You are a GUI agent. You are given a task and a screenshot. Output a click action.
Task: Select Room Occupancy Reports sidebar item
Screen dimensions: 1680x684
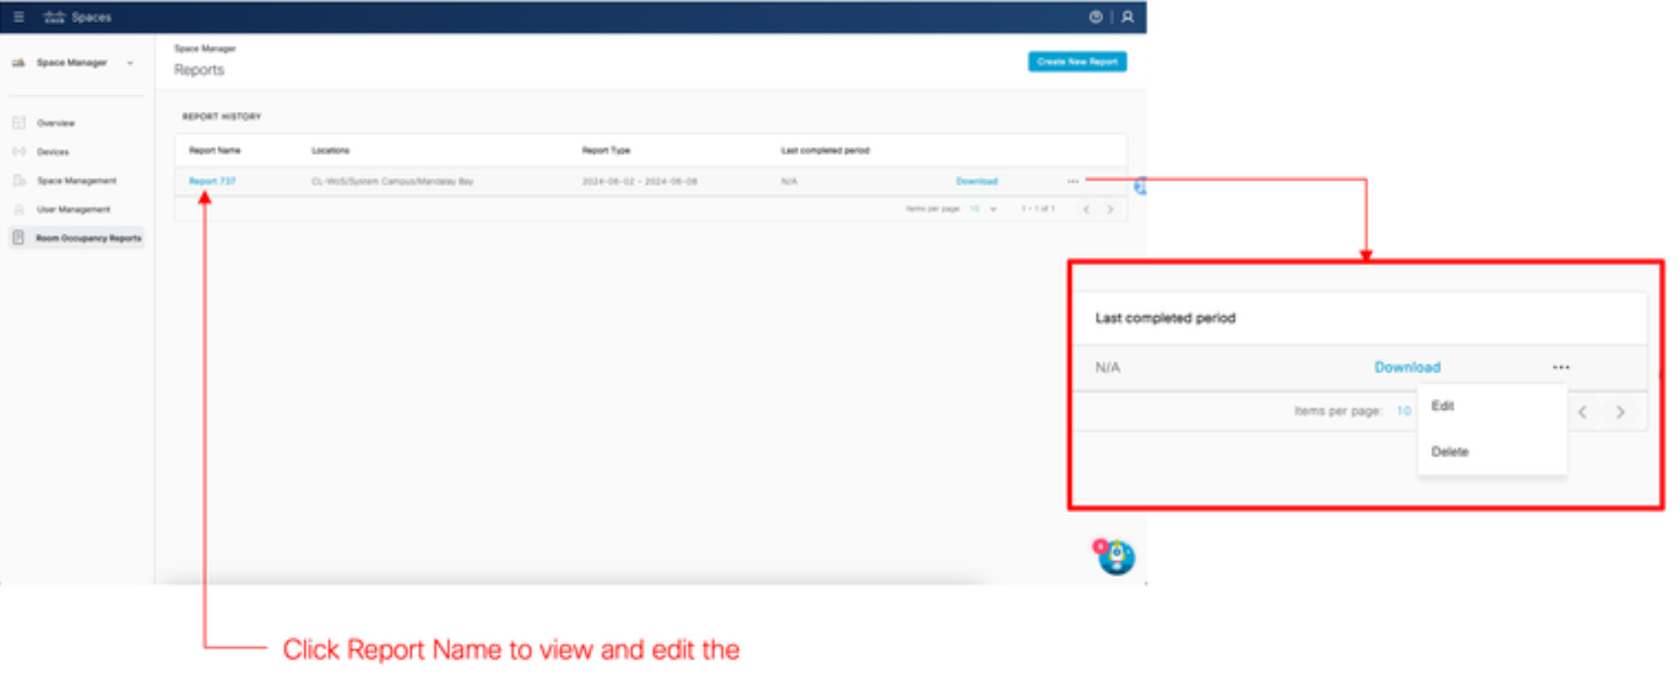coord(88,238)
